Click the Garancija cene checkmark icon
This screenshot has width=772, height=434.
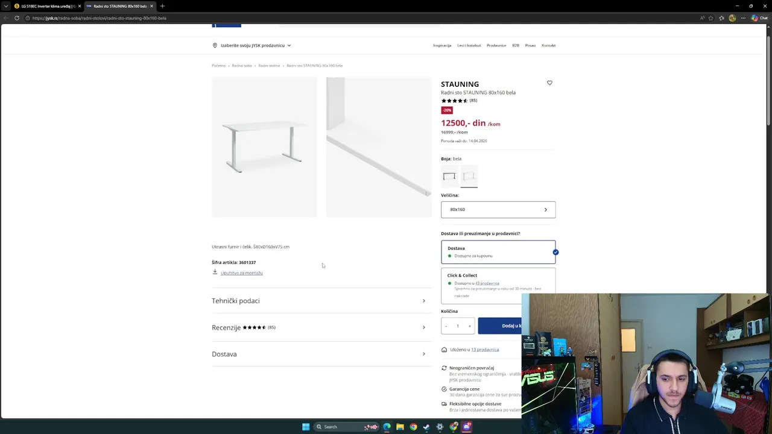click(x=444, y=389)
